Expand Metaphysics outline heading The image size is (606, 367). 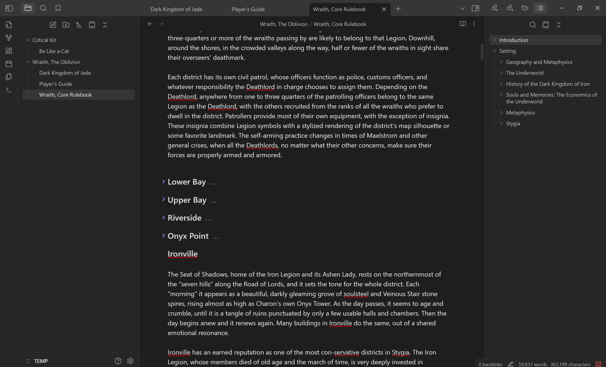point(501,113)
